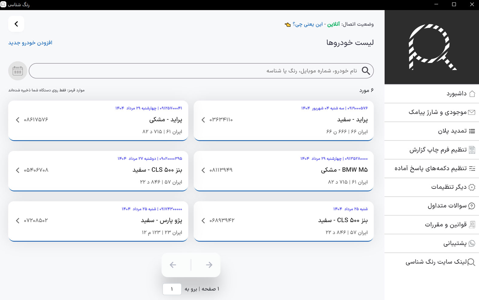Screen dimensions: 479x300
Task: Click the app icon in the title bar
Action: click(x=3, y=5)
